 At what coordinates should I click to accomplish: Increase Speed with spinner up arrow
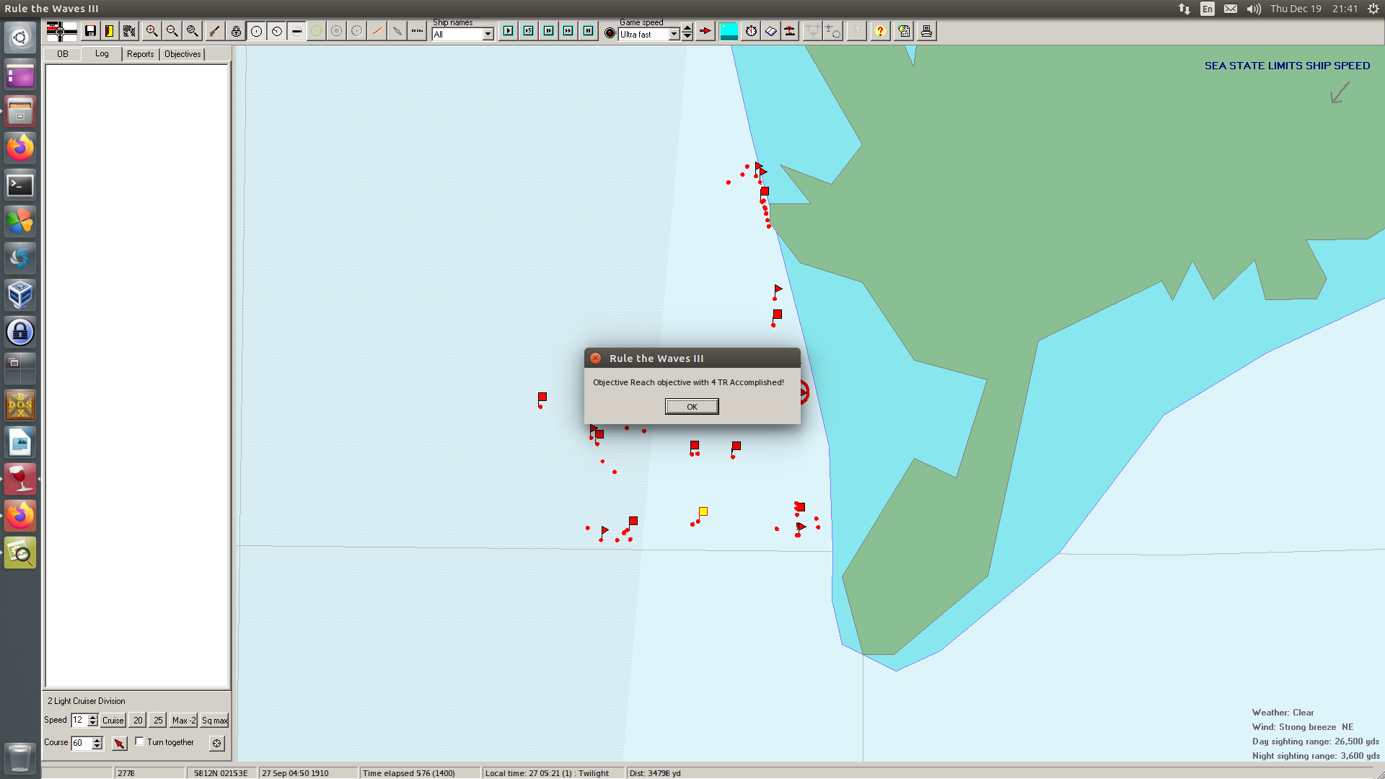(92, 717)
